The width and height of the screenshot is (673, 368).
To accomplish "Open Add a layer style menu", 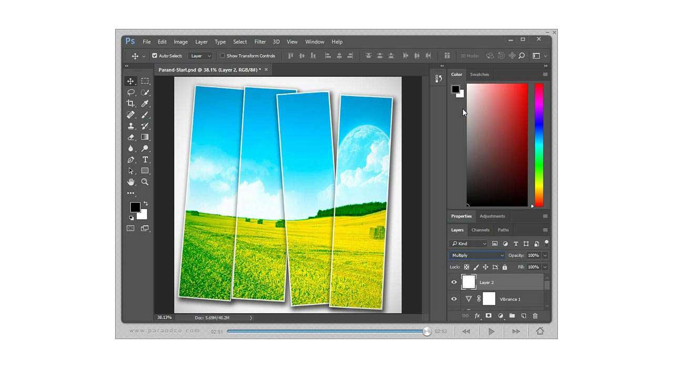I will (477, 316).
